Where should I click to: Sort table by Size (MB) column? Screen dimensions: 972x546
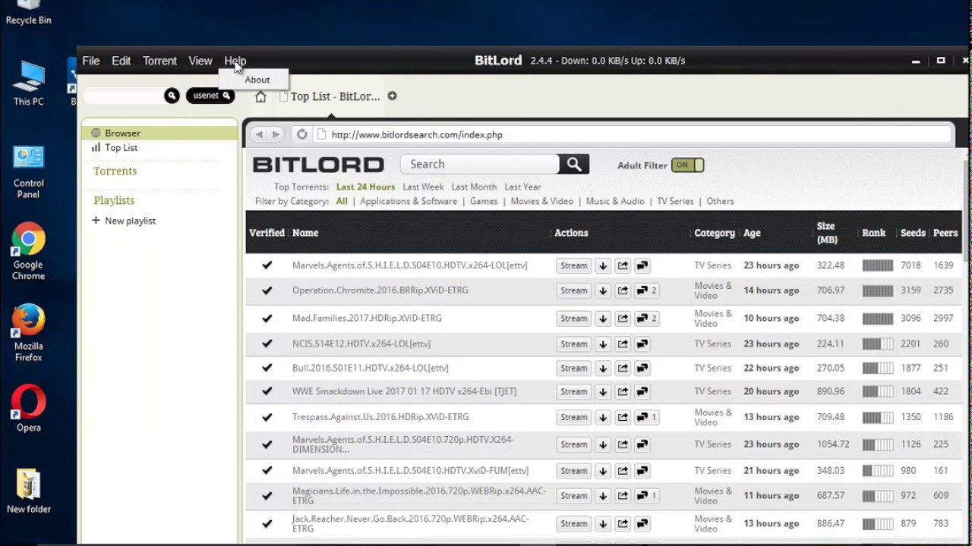click(825, 232)
